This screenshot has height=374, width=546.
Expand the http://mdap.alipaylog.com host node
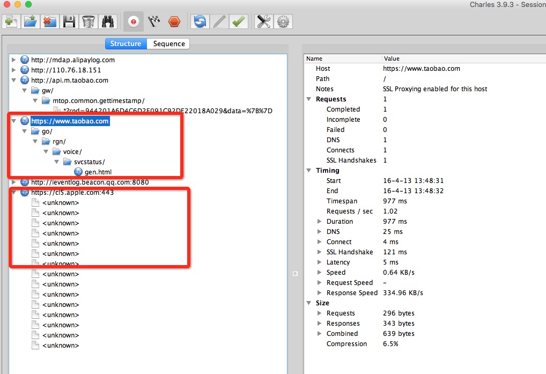point(14,60)
